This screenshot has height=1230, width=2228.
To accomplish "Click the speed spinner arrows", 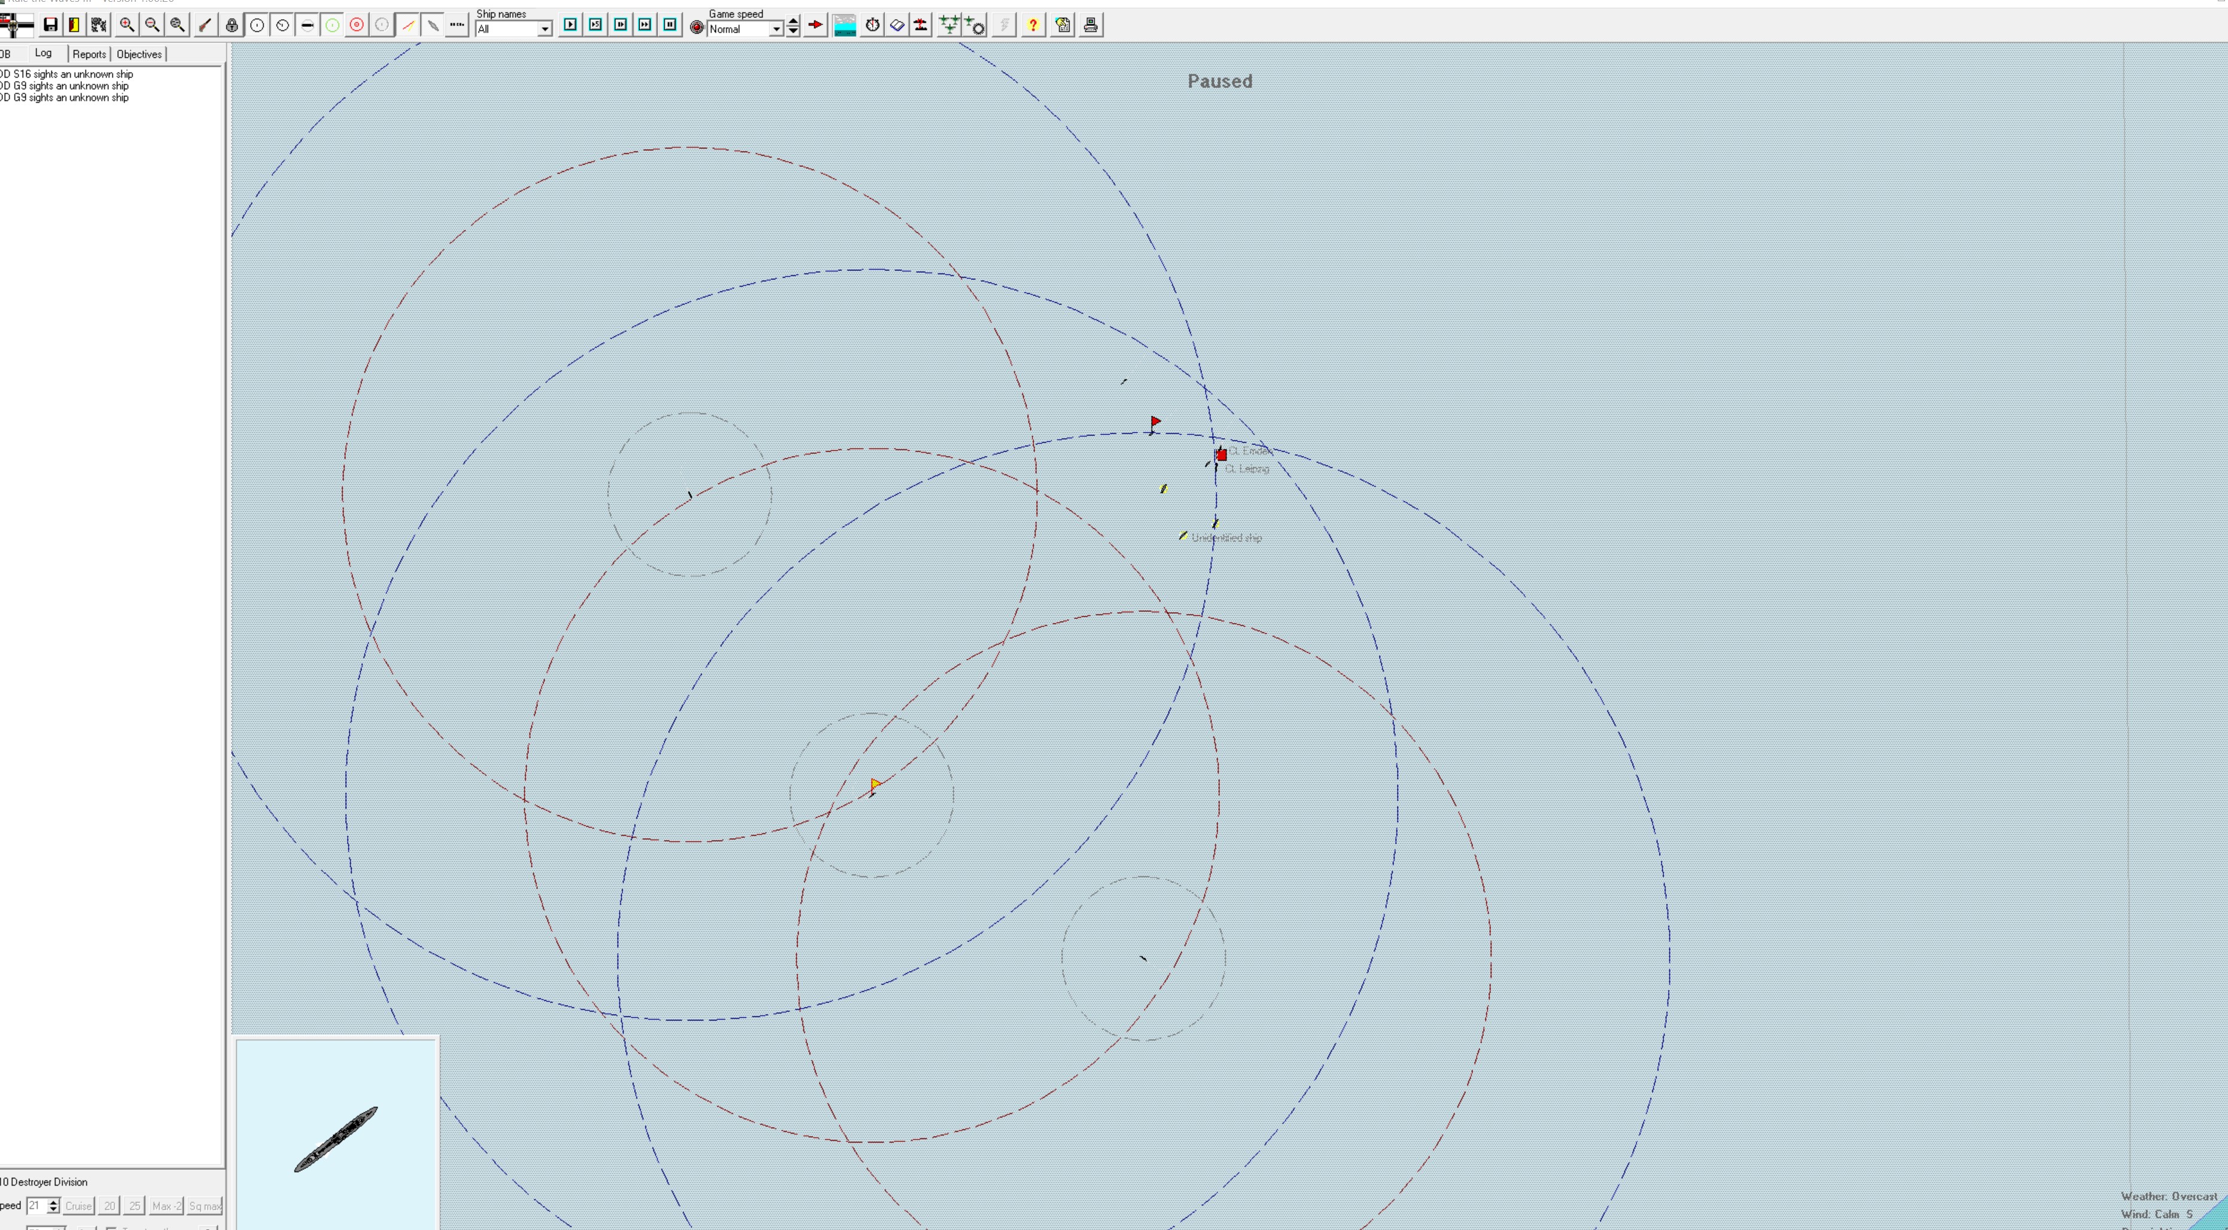I will coord(53,1206).
